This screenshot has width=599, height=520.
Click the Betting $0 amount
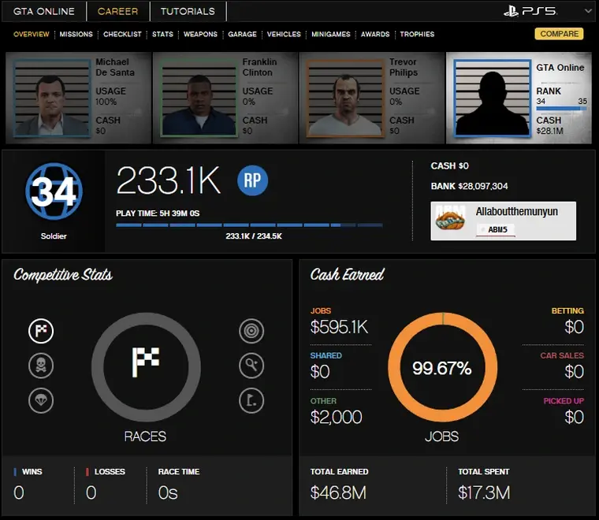pos(574,327)
